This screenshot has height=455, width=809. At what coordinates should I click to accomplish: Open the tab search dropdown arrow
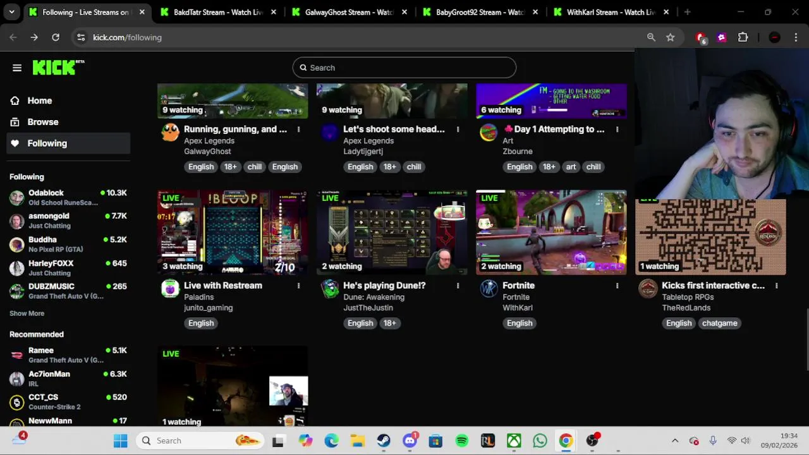11,12
